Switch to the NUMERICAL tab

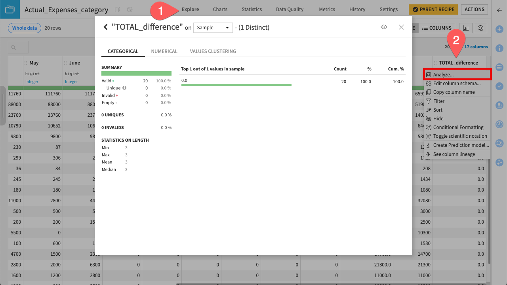pyautogui.click(x=164, y=51)
